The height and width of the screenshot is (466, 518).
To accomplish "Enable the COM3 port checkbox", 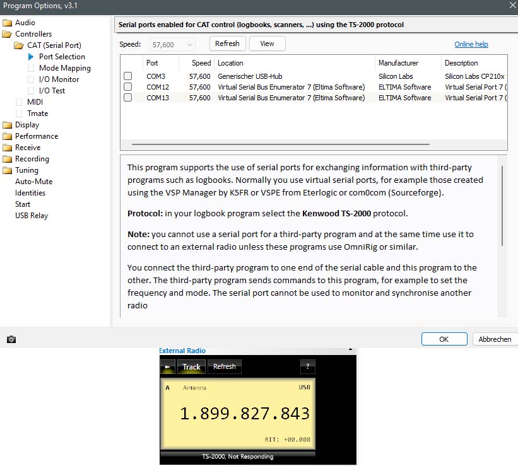I will pyautogui.click(x=128, y=76).
